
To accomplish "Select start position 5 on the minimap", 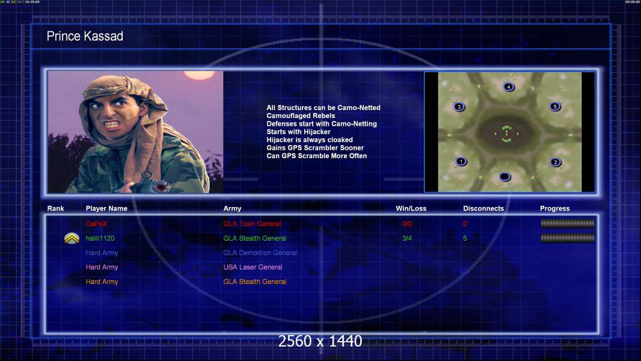I will click(555, 106).
